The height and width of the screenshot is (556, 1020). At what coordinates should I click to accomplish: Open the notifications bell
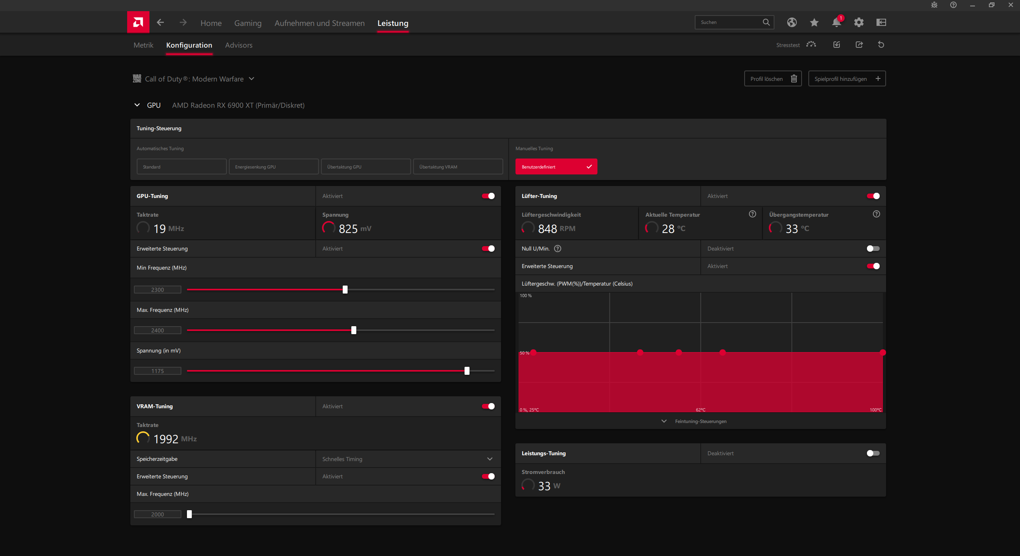[836, 22]
